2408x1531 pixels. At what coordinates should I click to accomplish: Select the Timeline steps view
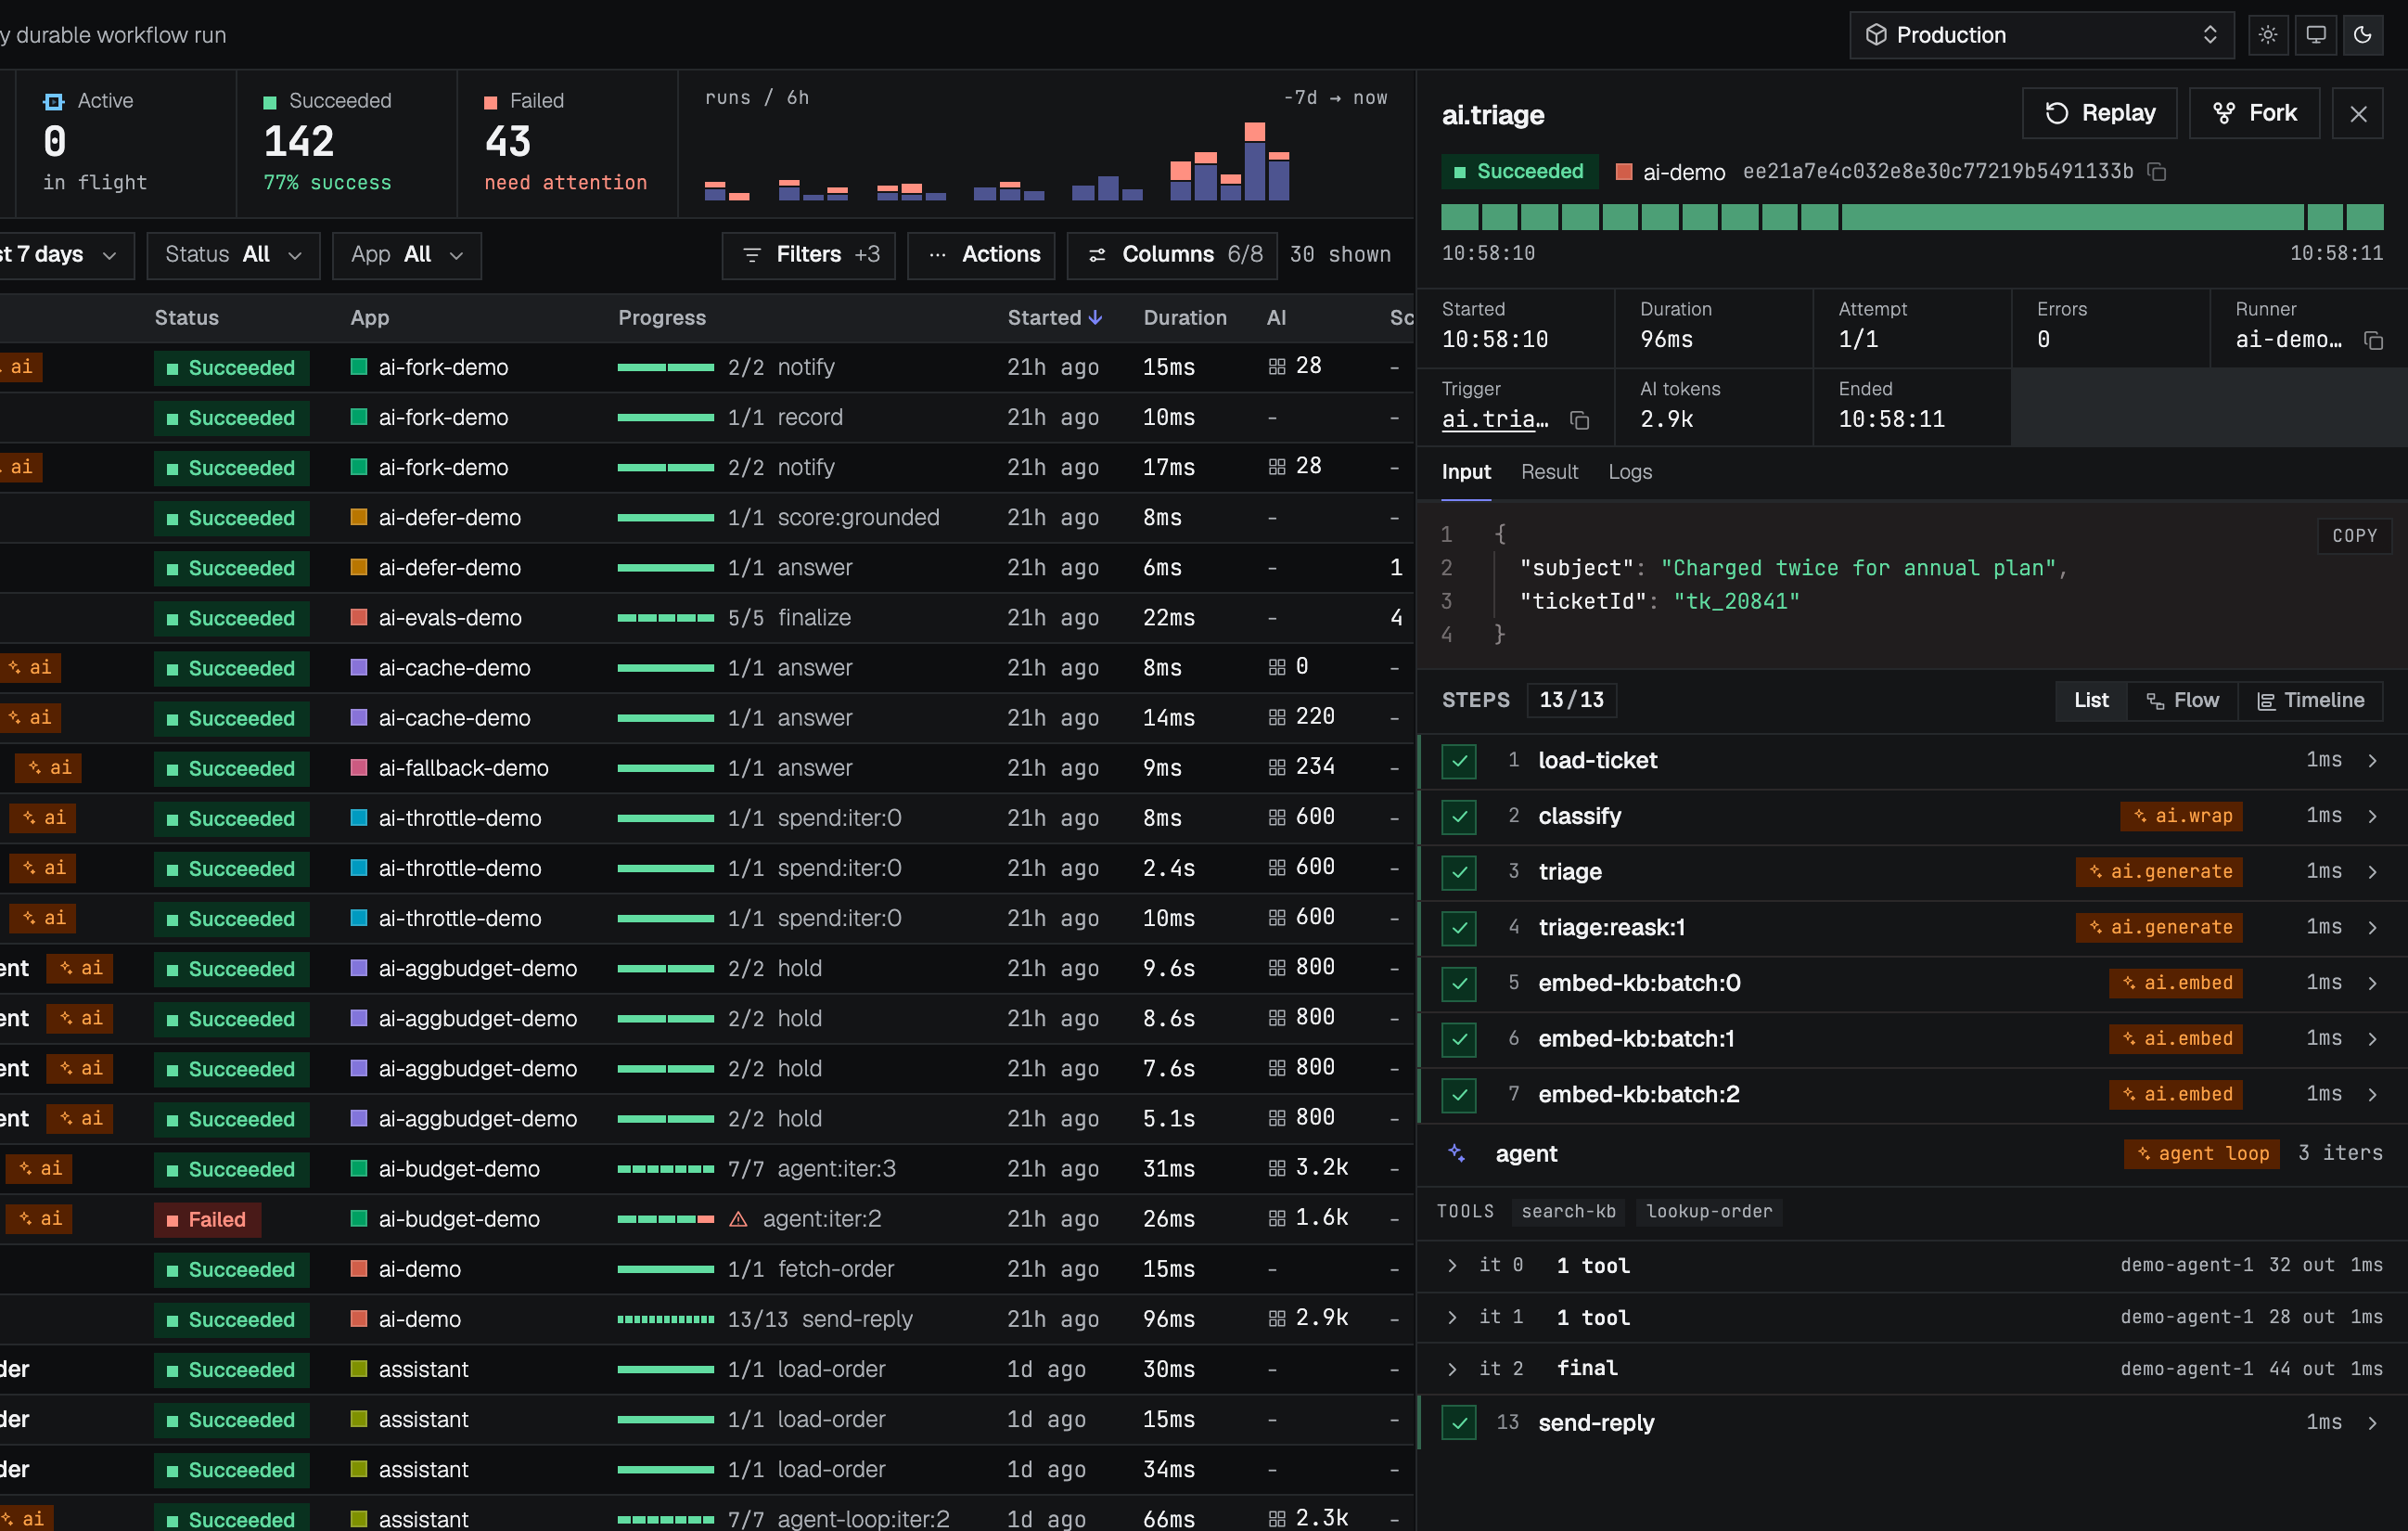pyautogui.click(x=2310, y=701)
